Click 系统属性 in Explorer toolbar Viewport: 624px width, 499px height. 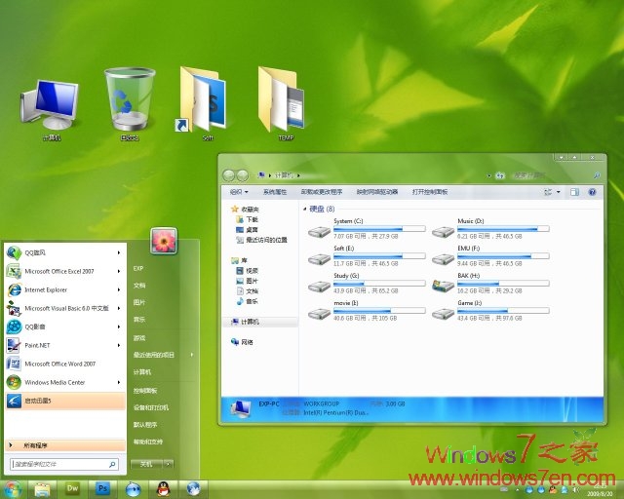coord(275,192)
